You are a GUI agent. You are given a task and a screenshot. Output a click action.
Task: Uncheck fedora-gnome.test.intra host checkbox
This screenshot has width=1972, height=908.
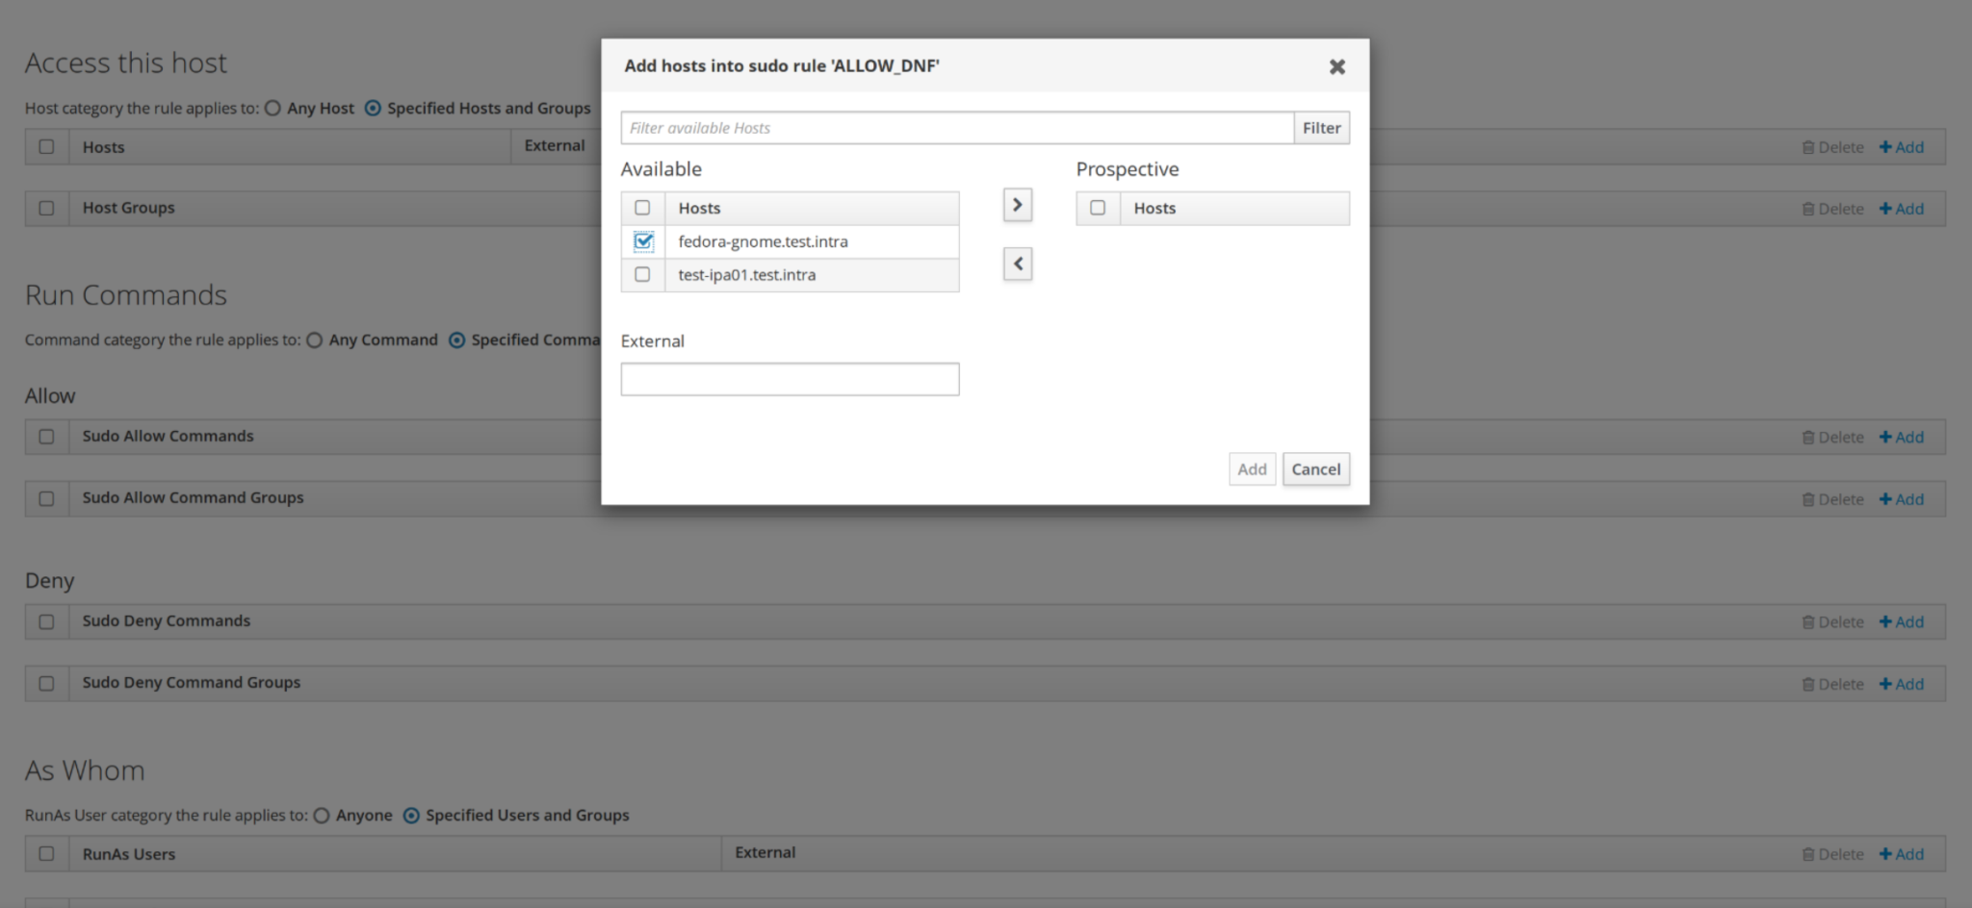click(x=643, y=241)
